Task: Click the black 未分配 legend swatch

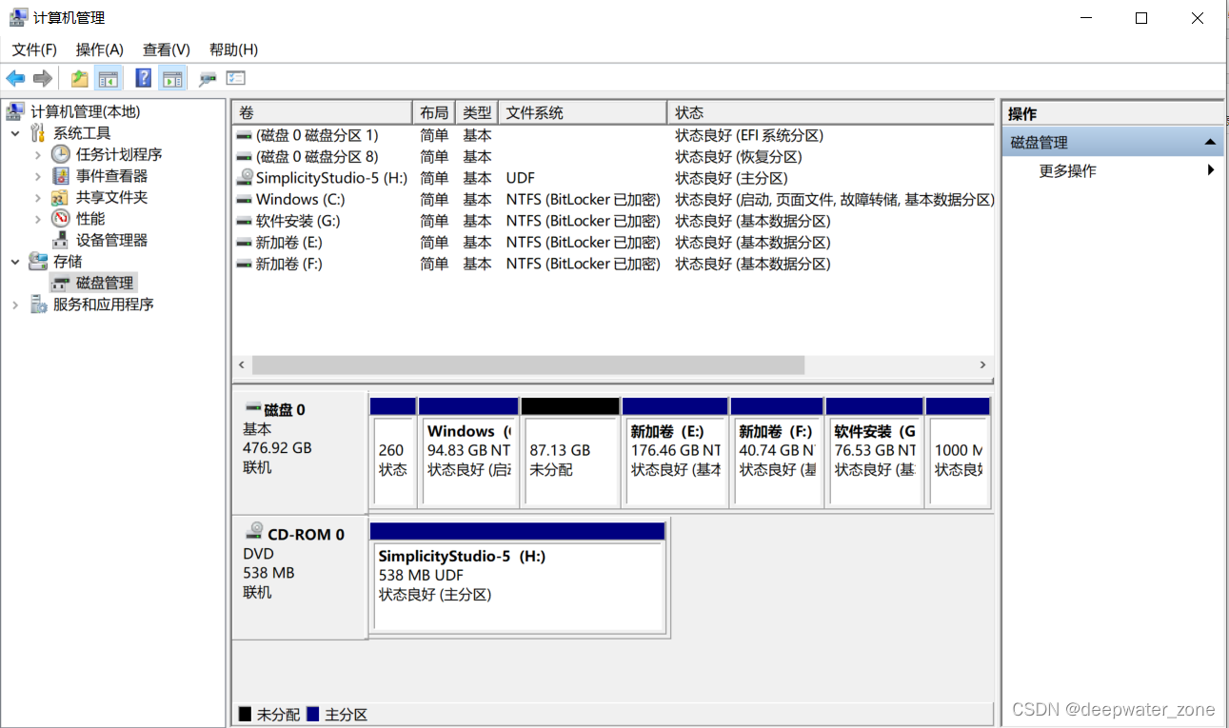Action: [245, 714]
